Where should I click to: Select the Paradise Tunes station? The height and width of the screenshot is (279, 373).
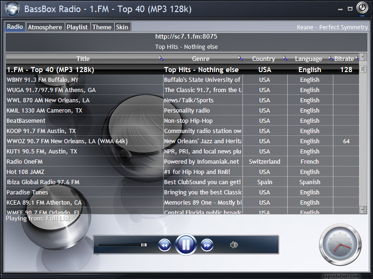click(x=182, y=192)
